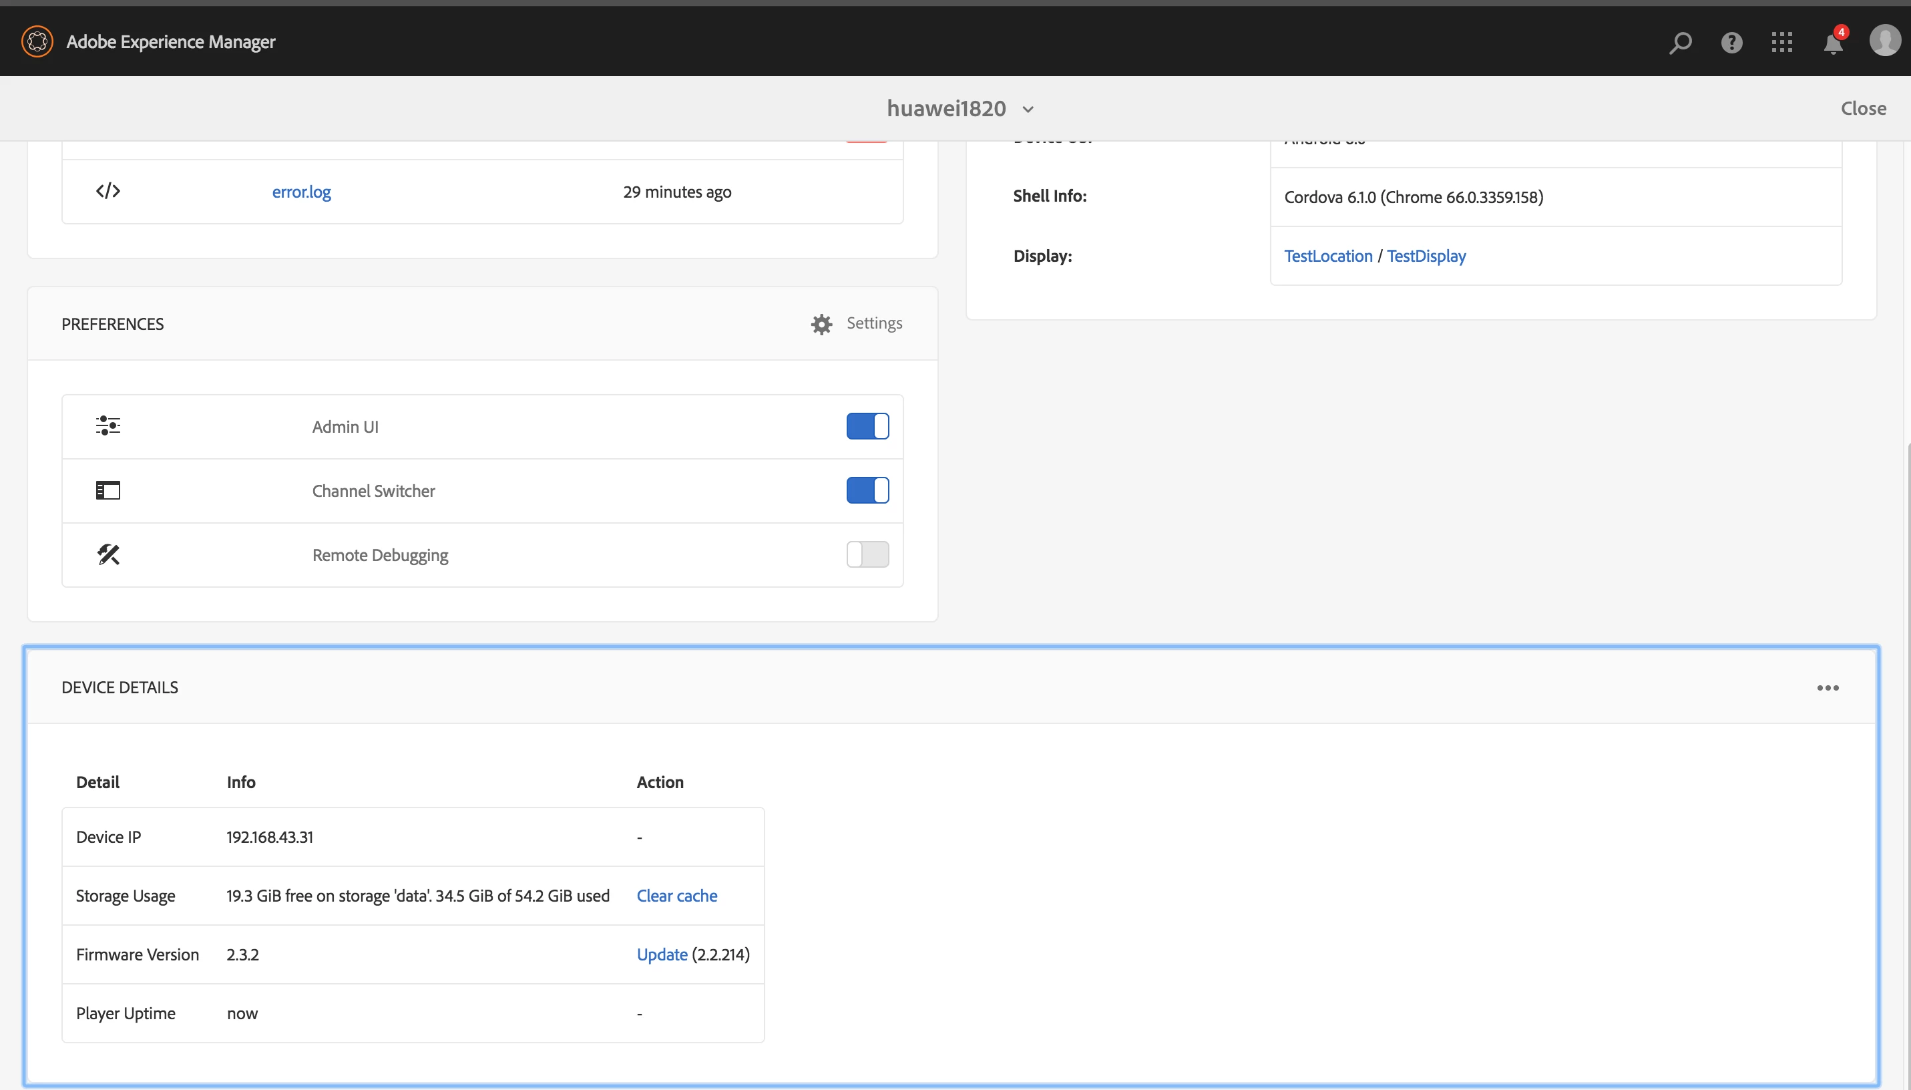This screenshot has height=1090, width=1911.
Task: Click the Clear cache link
Action: pos(676,896)
